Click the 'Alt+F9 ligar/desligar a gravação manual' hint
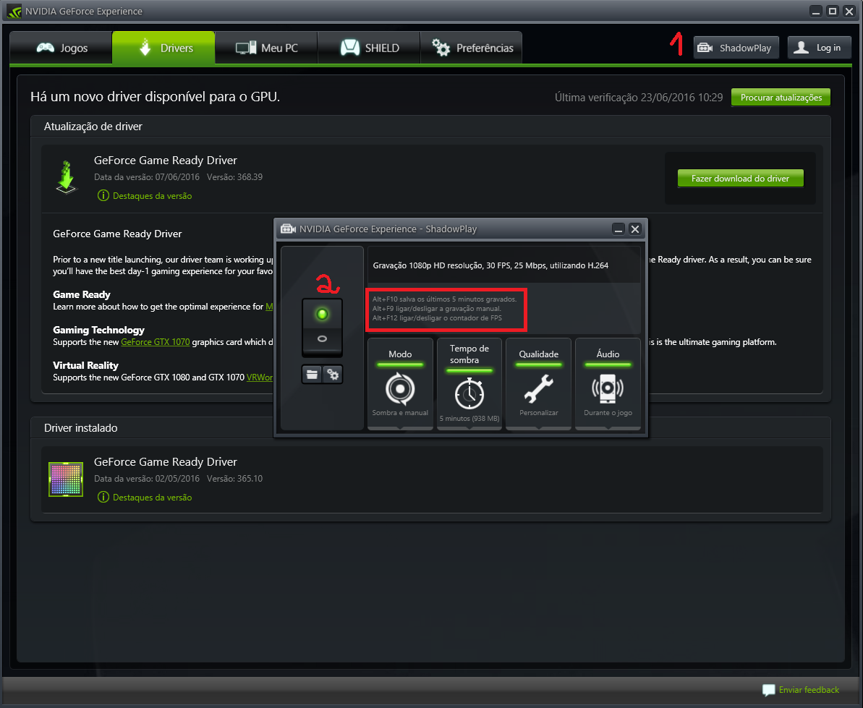Screen dimensions: 863x708 pyautogui.click(x=436, y=309)
